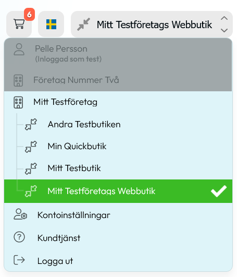Choose the Mitt Testbutik entry
237x277 pixels.
coord(118,168)
